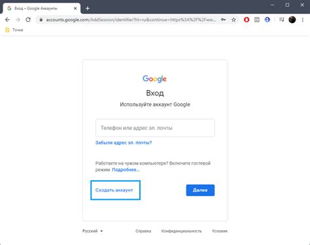Focus the phone or email input field
The image size is (310, 245).
[155, 128]
